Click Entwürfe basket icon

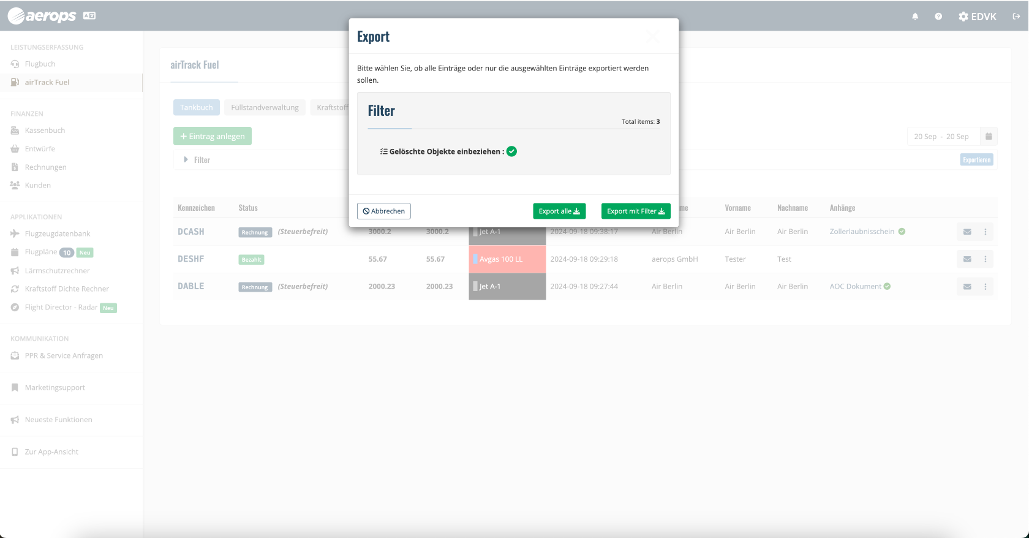[15, 149]
